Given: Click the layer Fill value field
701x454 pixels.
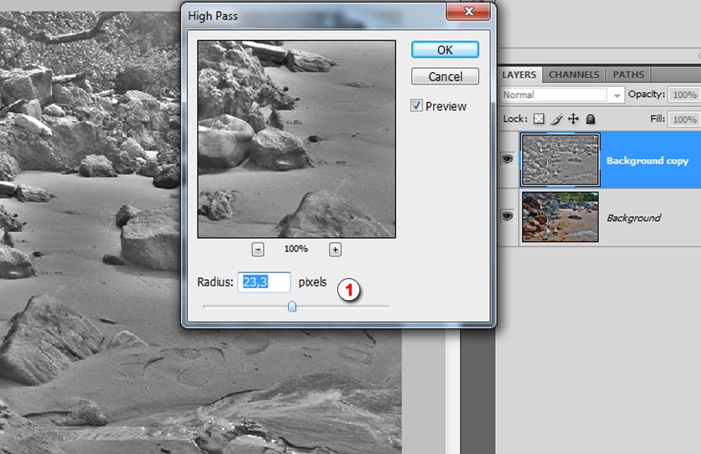Looking at the screenshot, I should point(684,119).
